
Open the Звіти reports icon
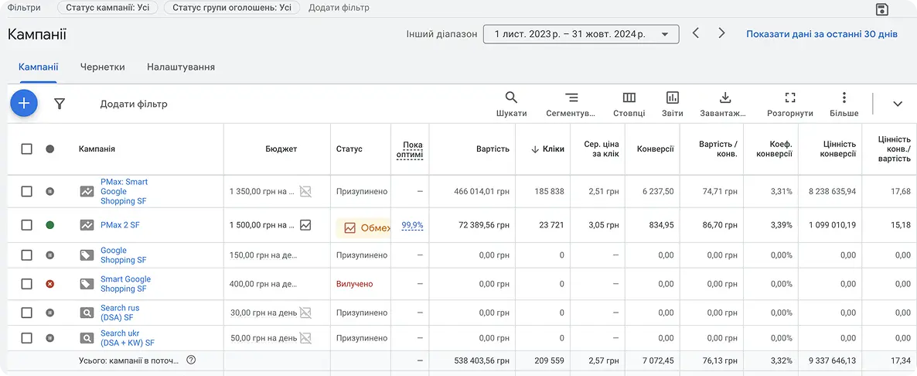[672, 98]
